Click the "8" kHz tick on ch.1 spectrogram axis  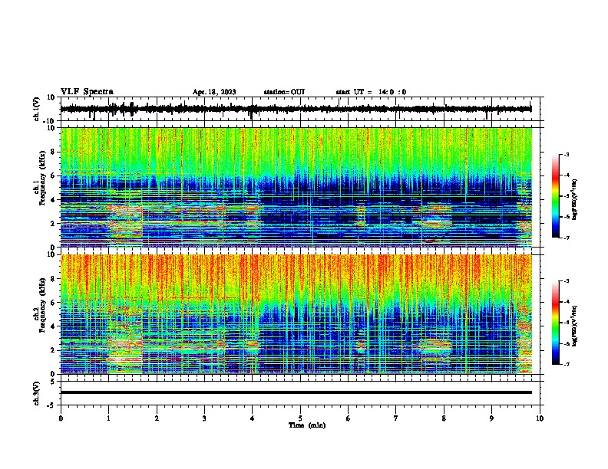[54, 152]
